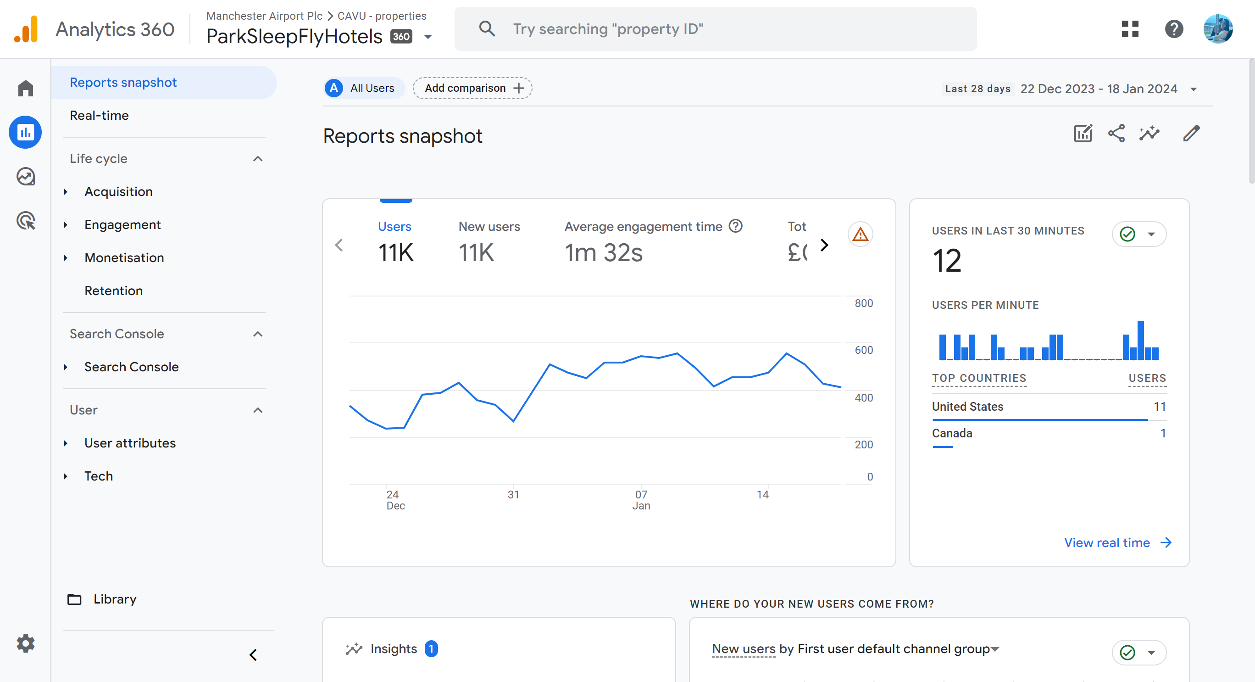Click the Add comparison button
Viewport: 1255px width, 682px height.
coord(472,88)
